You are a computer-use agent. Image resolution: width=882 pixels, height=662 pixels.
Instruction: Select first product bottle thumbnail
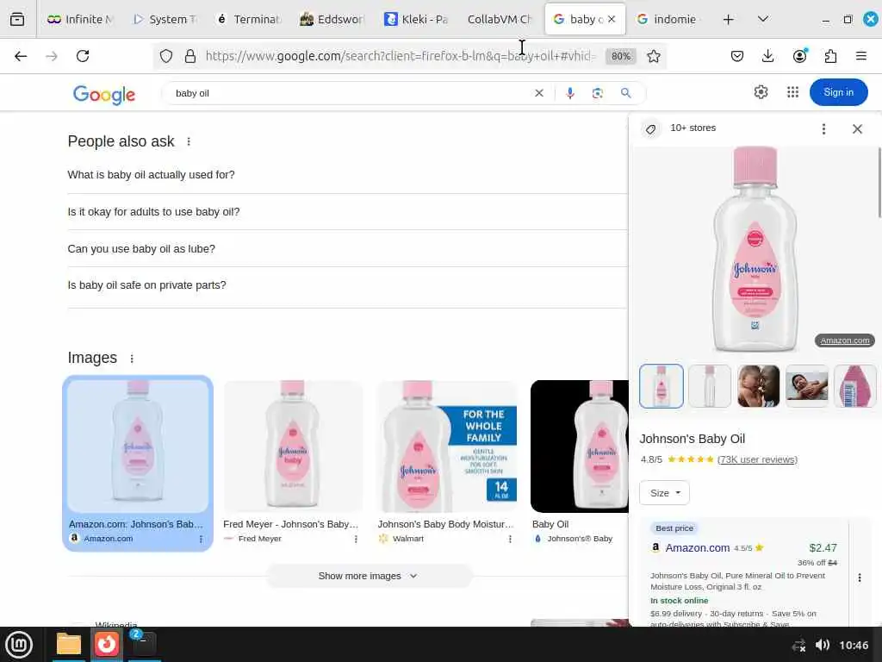(x=661, y=386)
